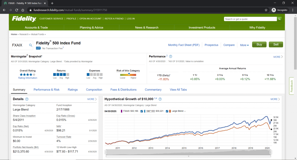
Task: Click the LOG IN link
Action: pos(131,19)
